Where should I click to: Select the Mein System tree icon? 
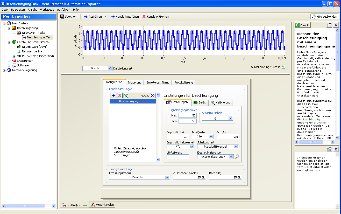tap(9, 23)
